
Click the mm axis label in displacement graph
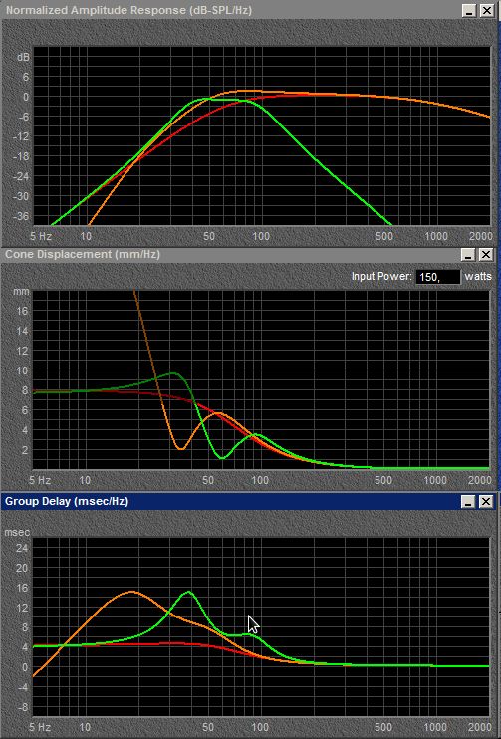(x=21, y=292)
